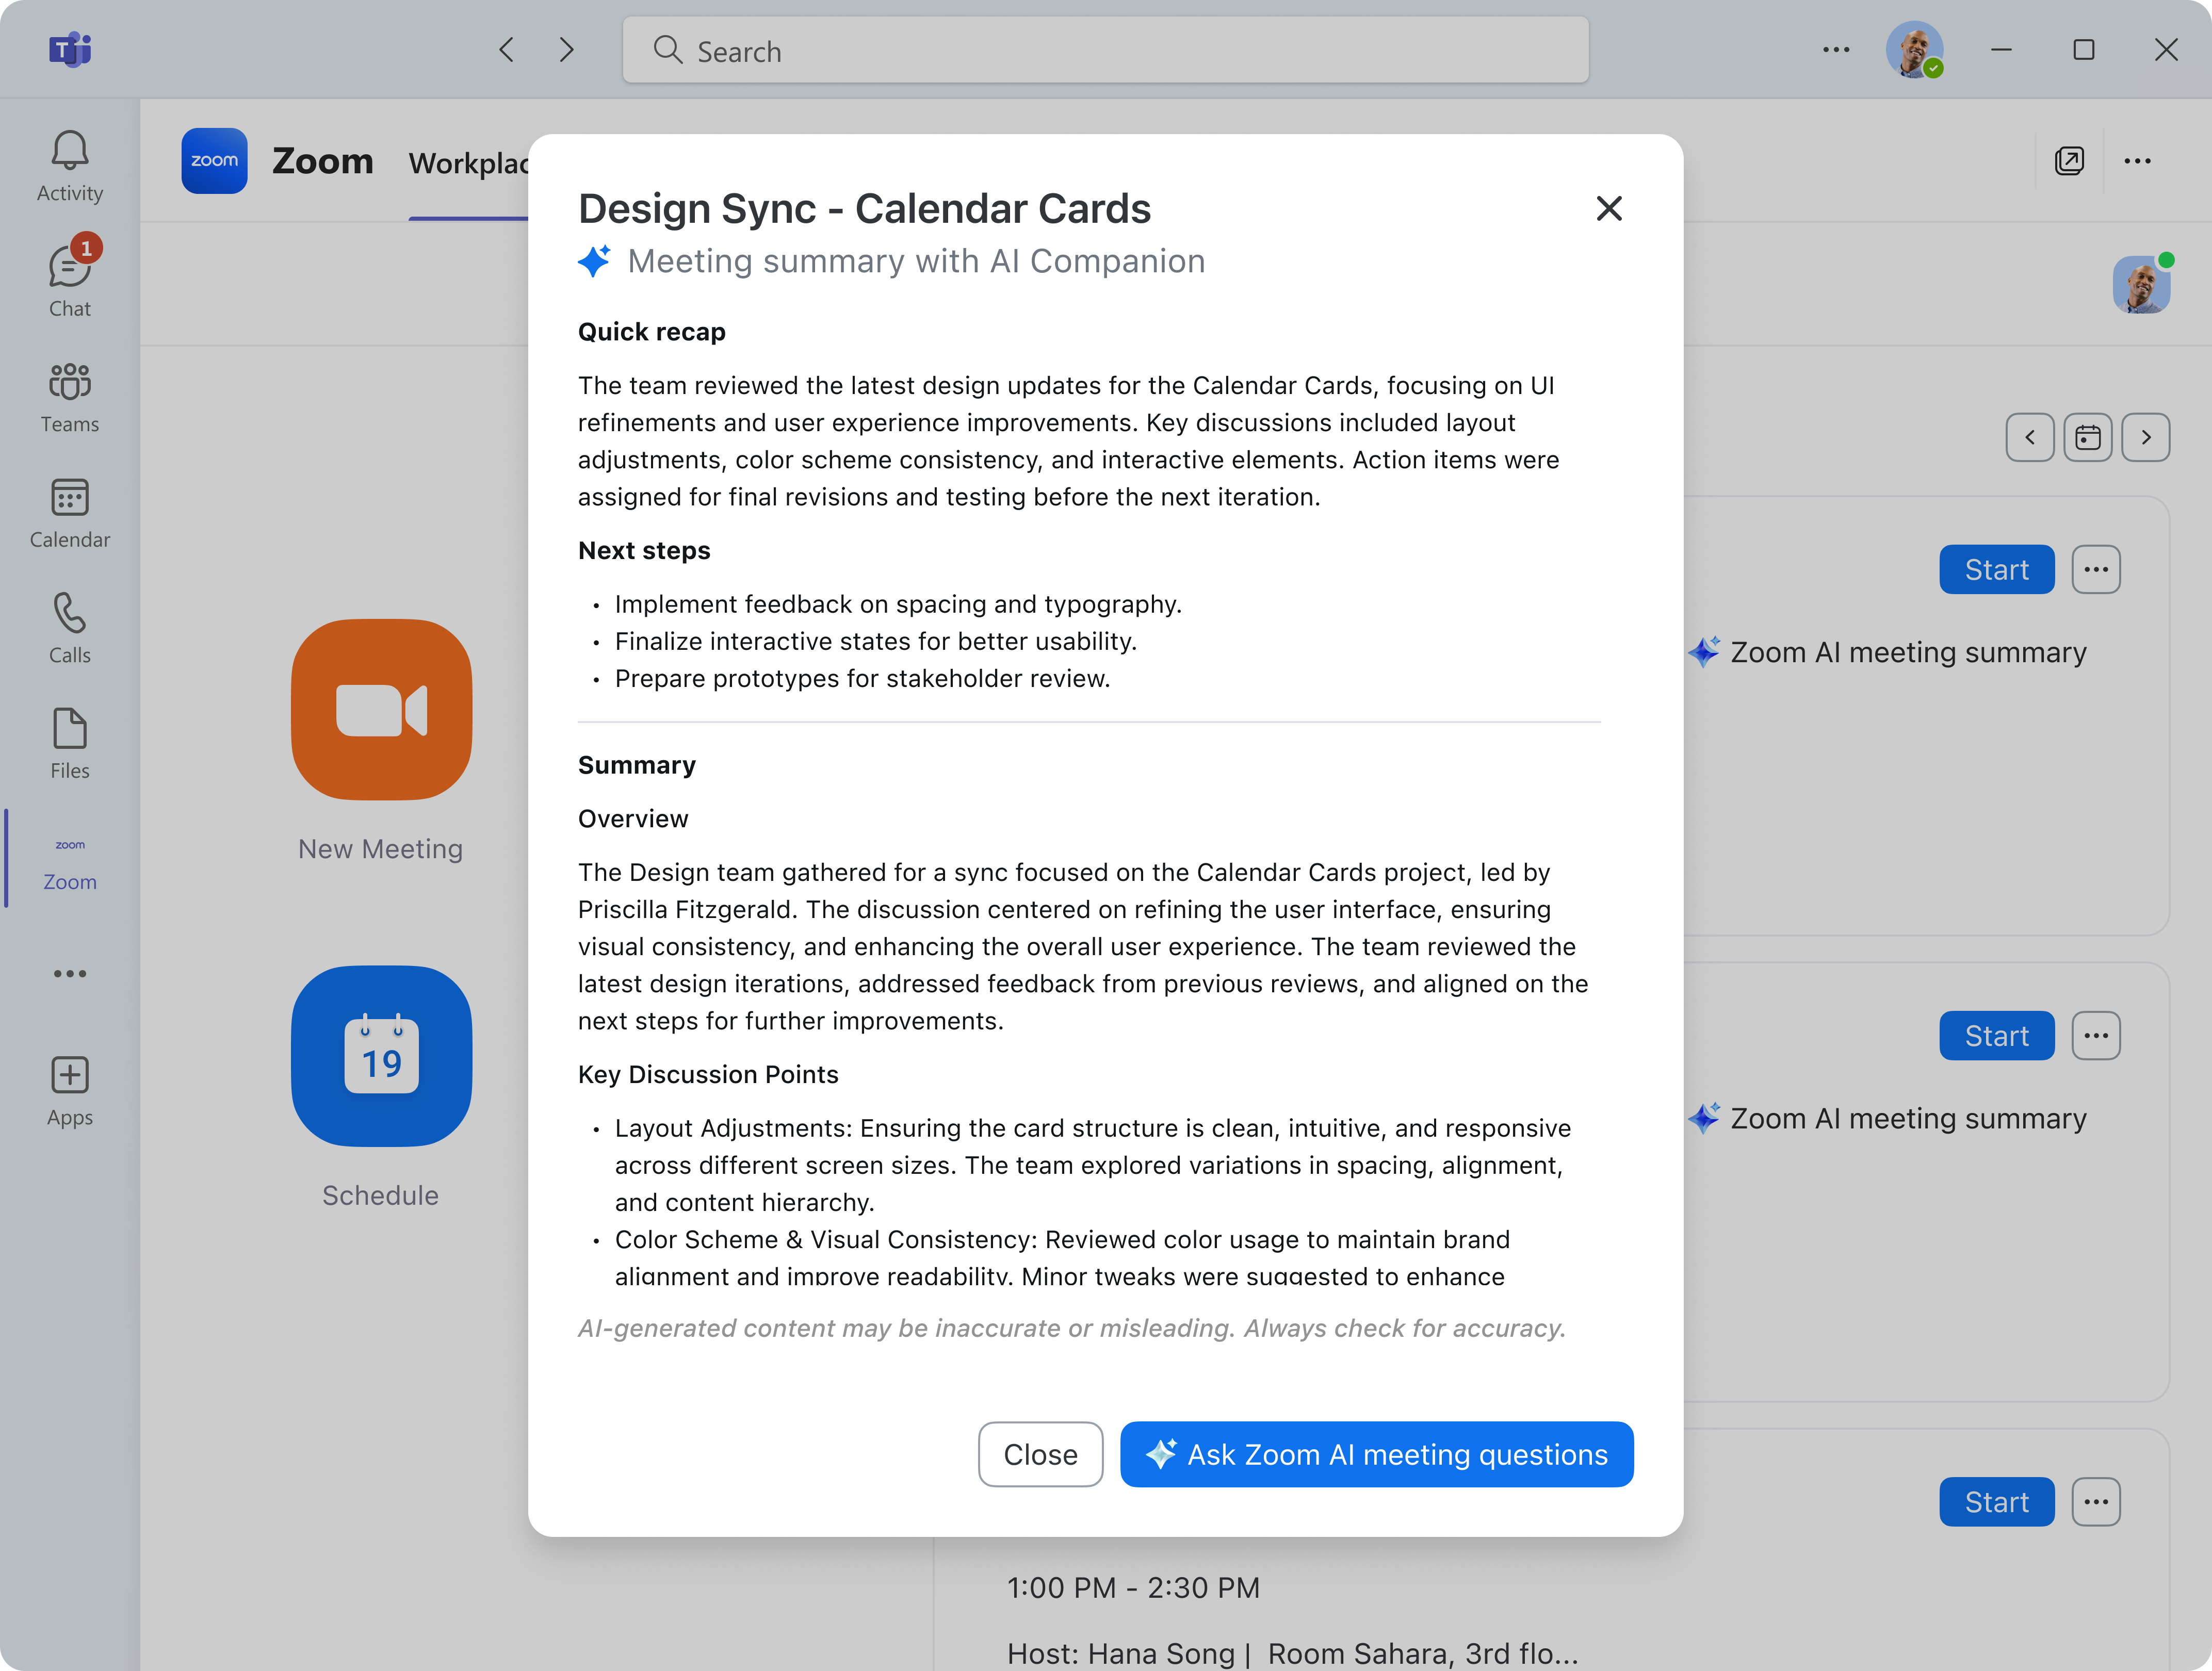Open the Schedule calendar icon
Viewport: 2212px width, 1671px height.
[381, 1056]
